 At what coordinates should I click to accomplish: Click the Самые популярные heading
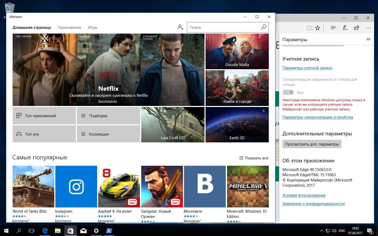pyautogui.click(x=40, y=157)
